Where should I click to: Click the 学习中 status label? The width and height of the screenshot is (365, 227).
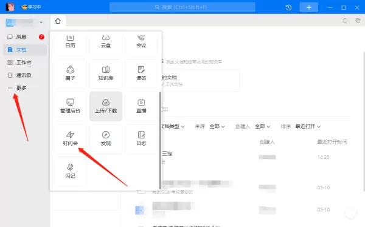[32, 7]
